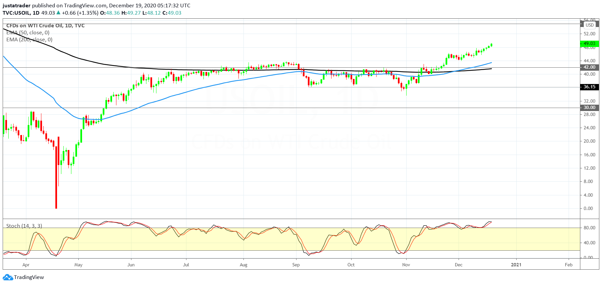Select the USD currency label

click(x=590, y=25)
